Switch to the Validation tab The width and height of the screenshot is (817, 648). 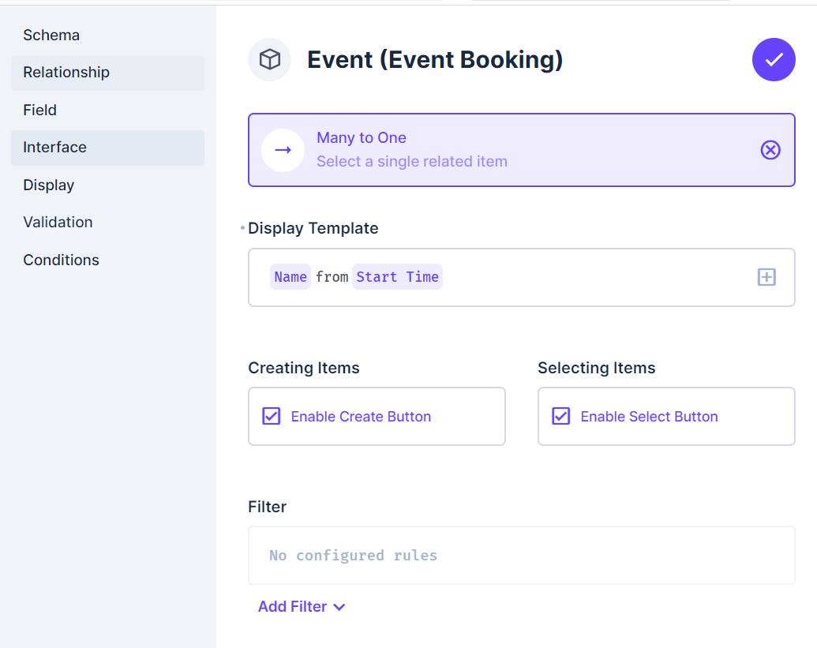tap(58, 222)
